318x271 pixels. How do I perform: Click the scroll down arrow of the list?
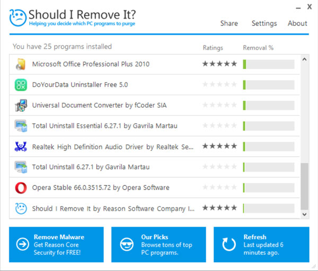[304, 214]
